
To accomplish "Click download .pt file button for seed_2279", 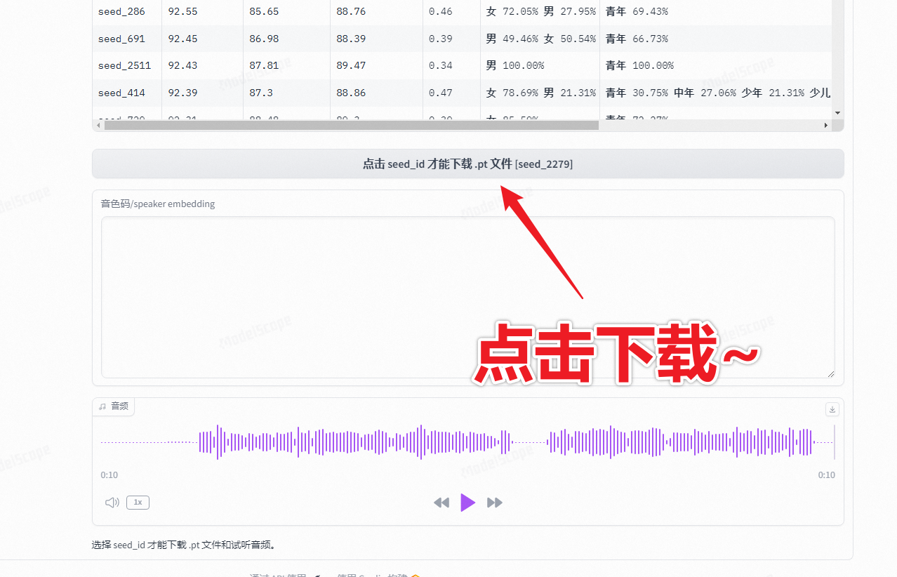I will point(467,164).
